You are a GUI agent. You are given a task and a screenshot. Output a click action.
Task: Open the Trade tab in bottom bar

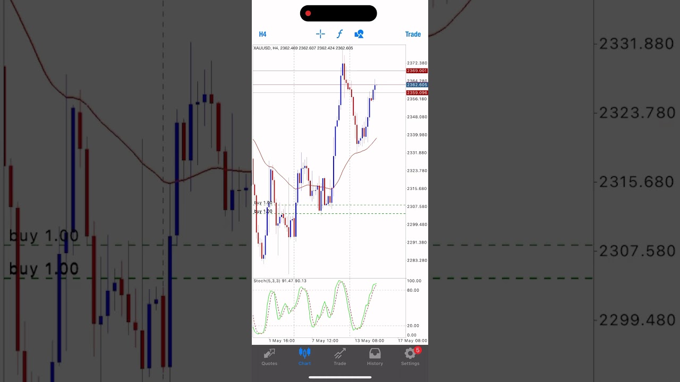coord(340,357)
